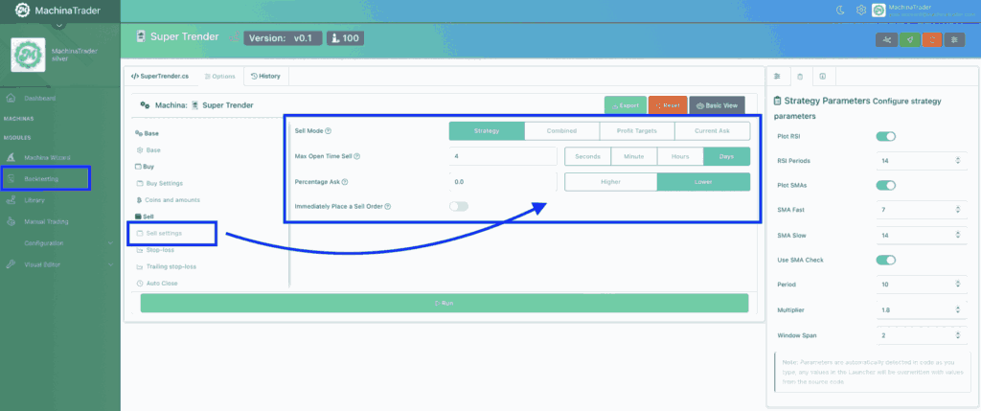Toggle the Use SMA Check switch
This screenshot has width=981, height=411.
tap(886, 260)
